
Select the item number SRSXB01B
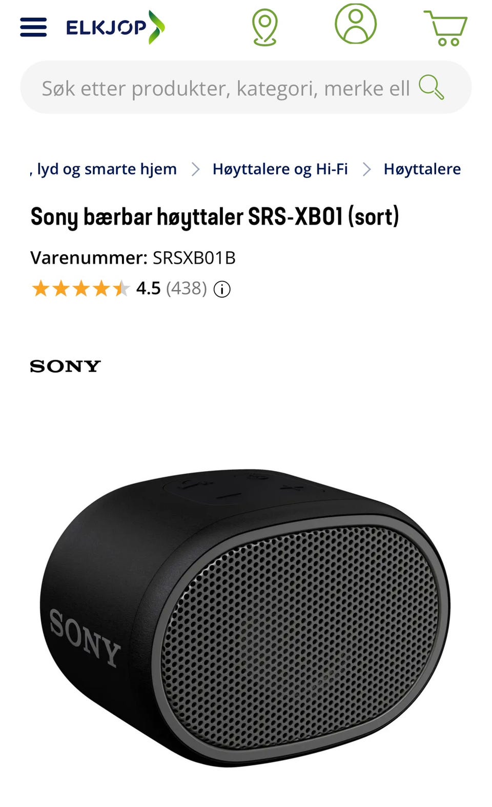pos(194,257)
